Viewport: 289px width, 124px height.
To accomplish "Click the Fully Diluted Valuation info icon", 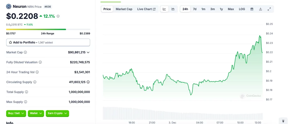I will coord(40,62).
